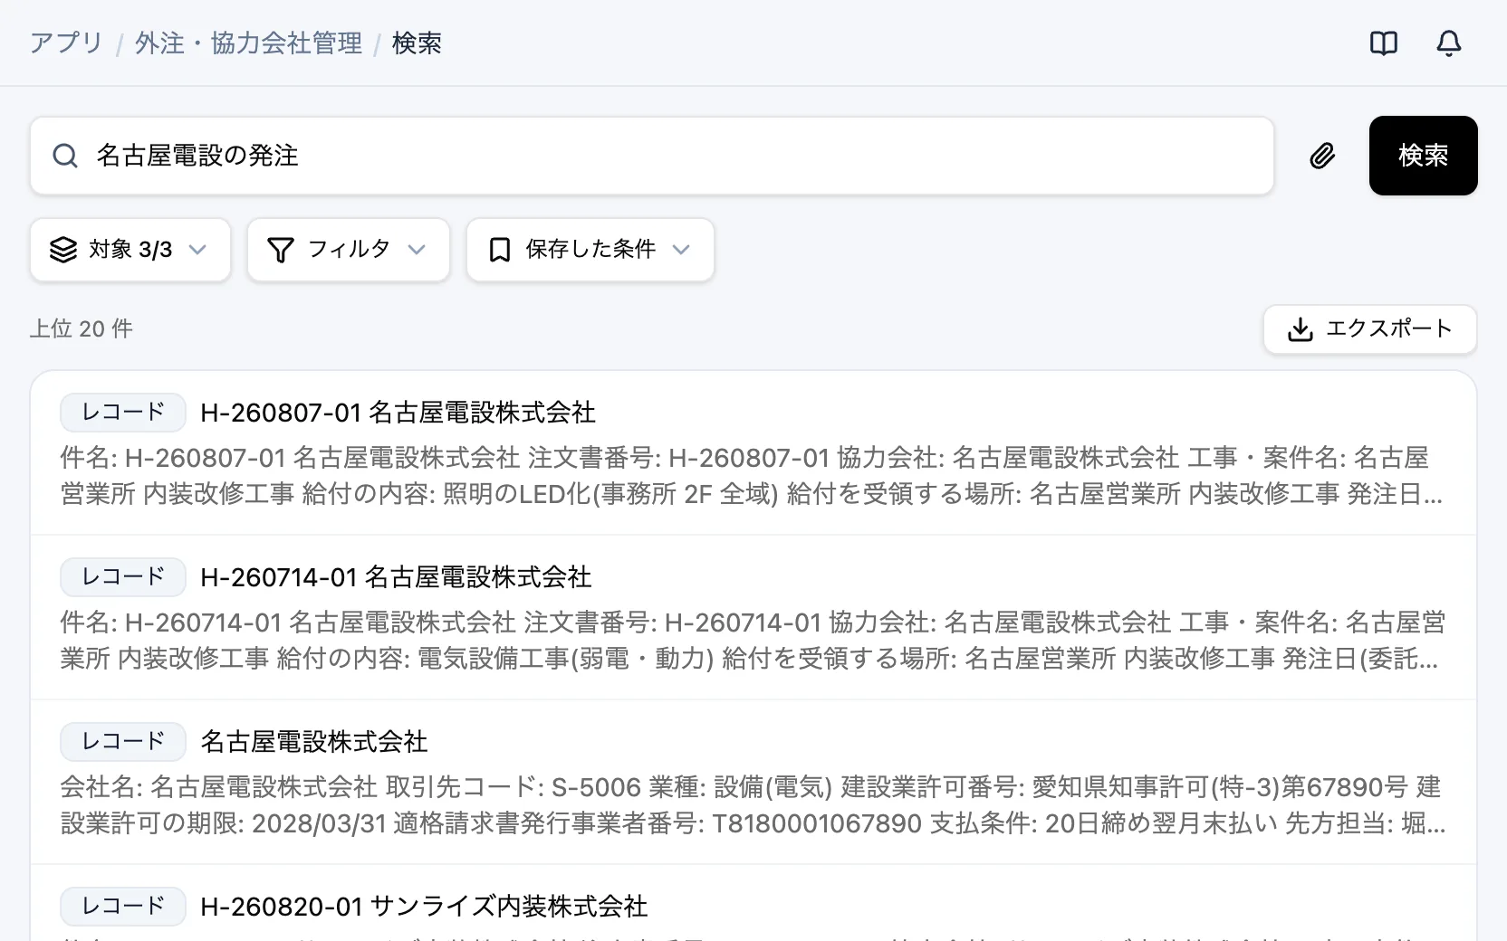Click レコード badge of H-260807-01

[x=123, y=413]
